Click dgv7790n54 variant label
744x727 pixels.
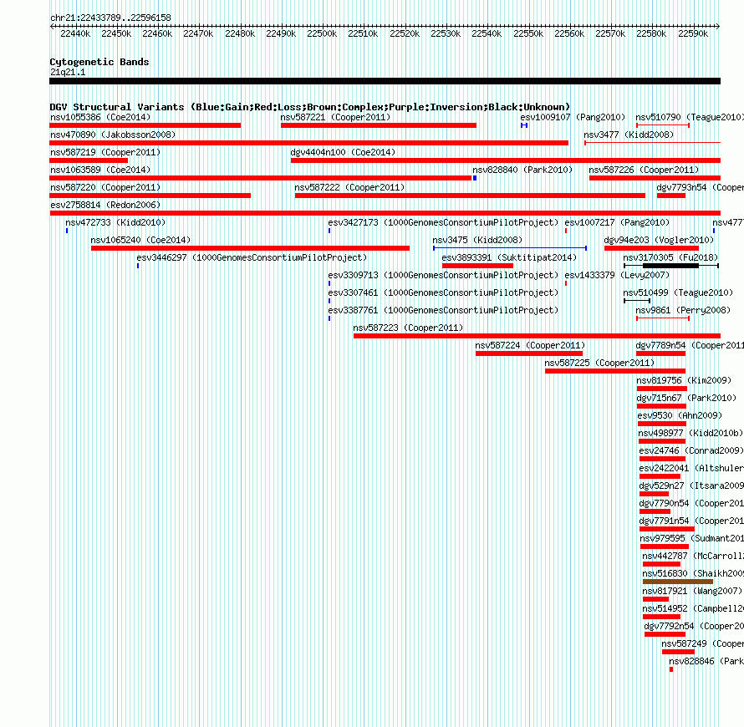(x=691, y=503)
